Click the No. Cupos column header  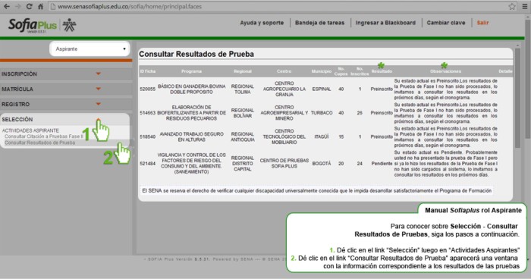tap(341, 71)
